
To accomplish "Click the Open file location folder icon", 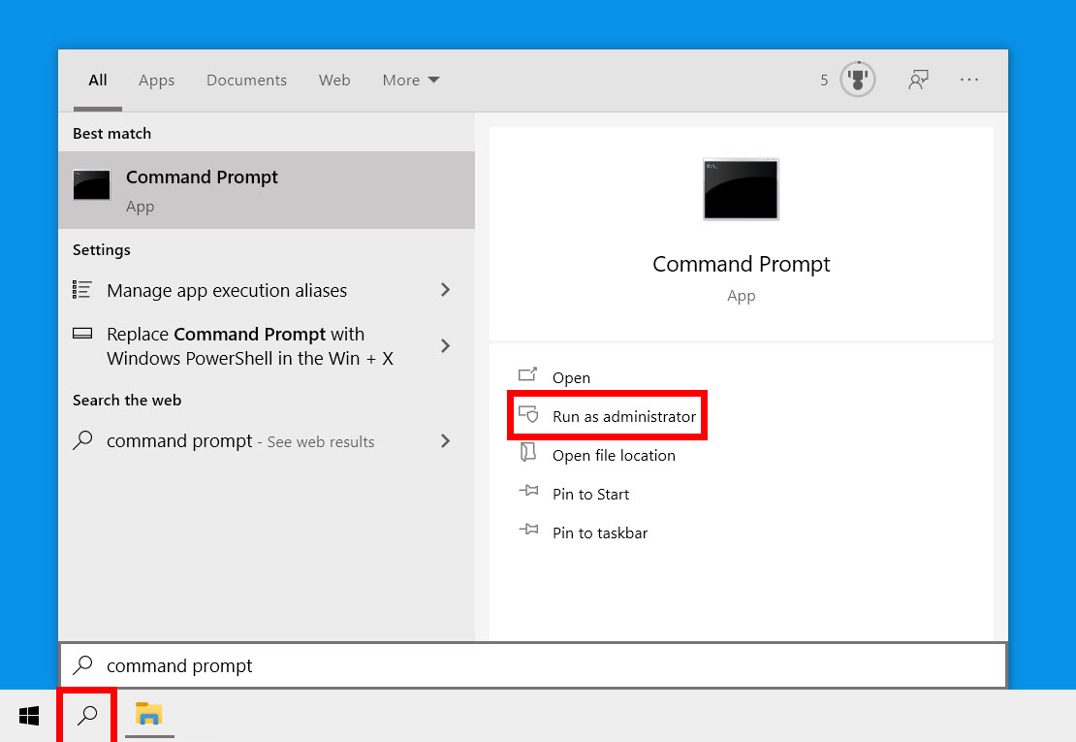I will 527,452.
